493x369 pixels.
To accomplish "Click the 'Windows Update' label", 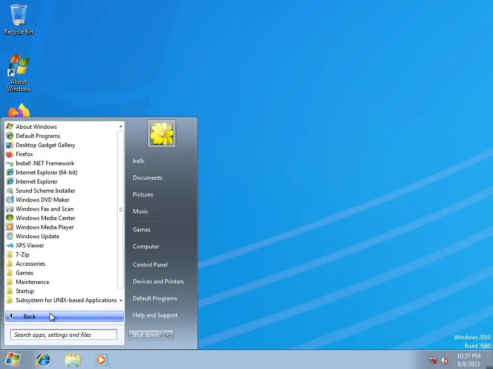I will click(38, 236).
